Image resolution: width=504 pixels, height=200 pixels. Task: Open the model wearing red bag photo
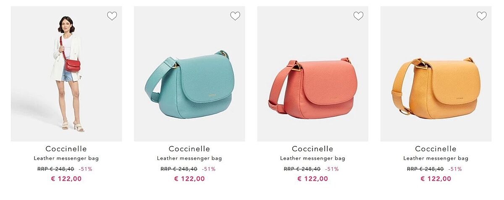[x=66, y=74]
